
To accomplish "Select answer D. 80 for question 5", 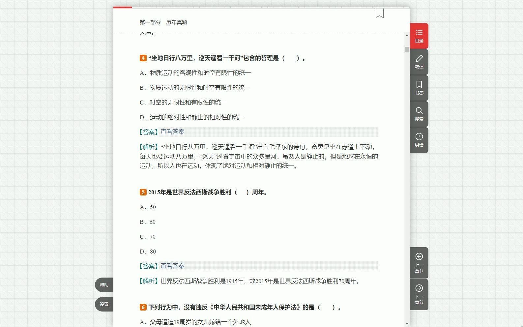I will 148,252.
